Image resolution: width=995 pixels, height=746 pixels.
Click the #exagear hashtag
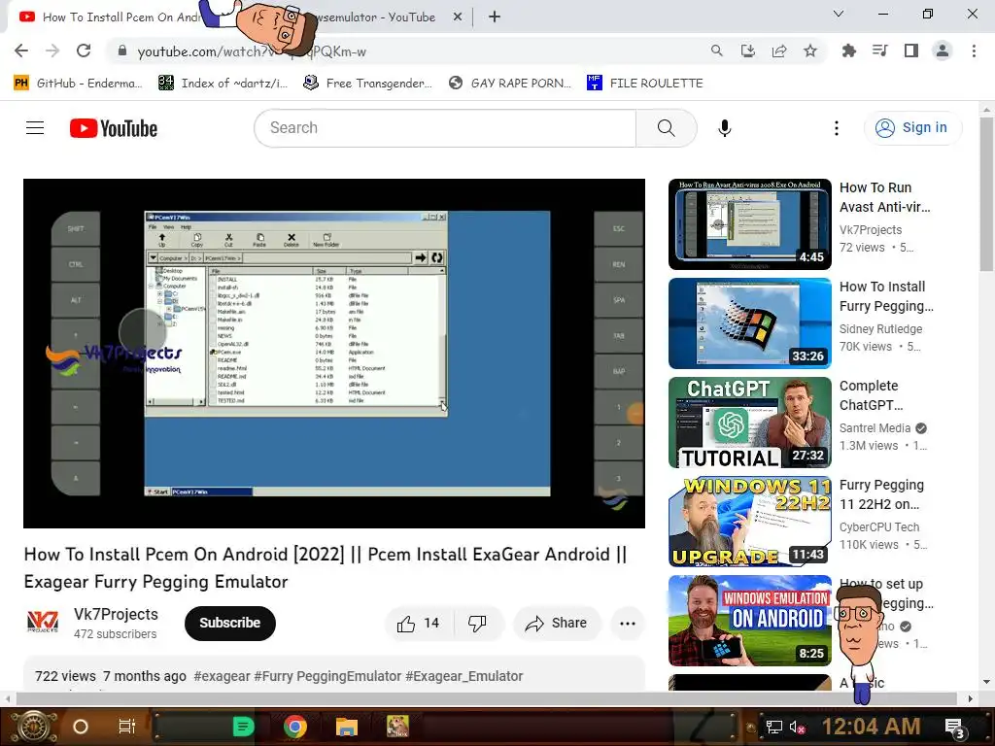pos(223,676)
